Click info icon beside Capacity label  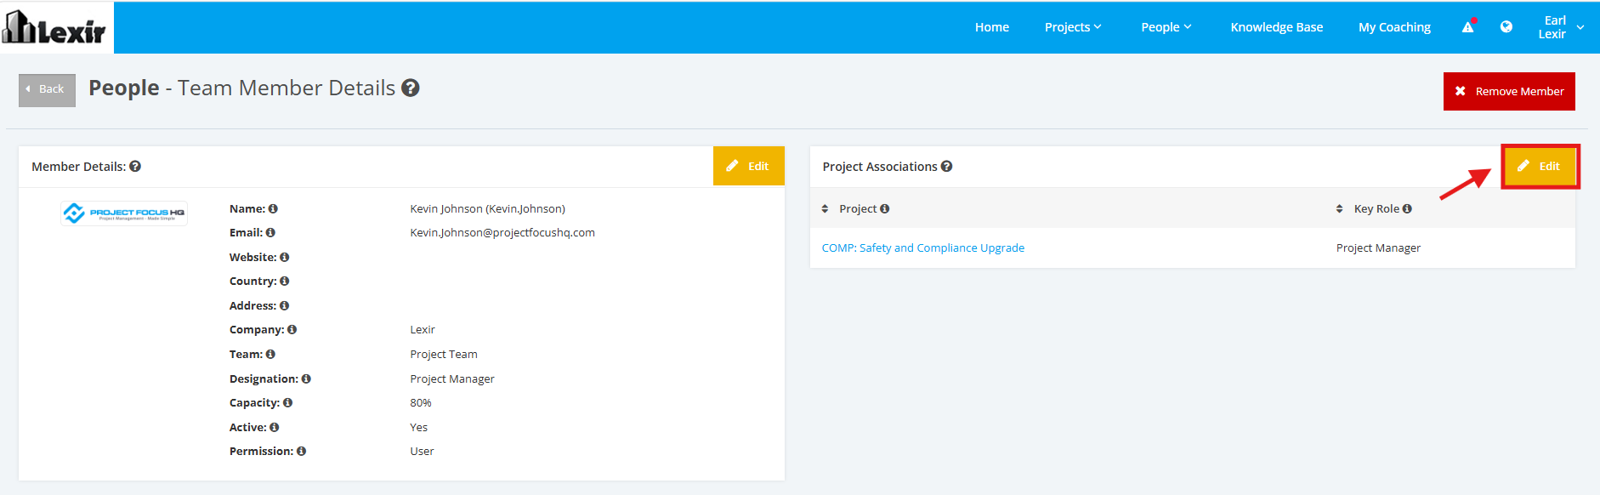click(287, 402)
